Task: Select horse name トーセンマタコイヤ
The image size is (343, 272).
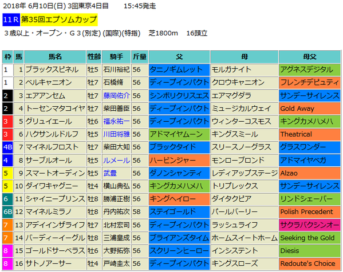Action: tap(55, 109)
